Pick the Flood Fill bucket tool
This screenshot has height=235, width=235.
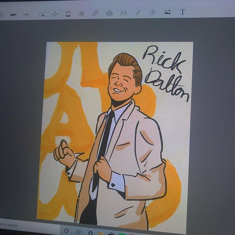(68, 14)
